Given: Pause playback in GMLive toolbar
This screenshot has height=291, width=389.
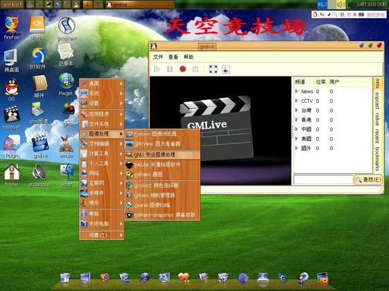Looking at the screenshot, I should coord(170,69).
